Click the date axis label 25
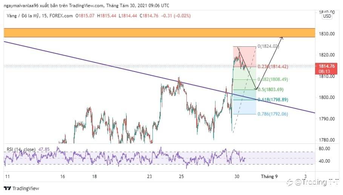Image resolution: width=343 pixels, height=195 pixels. coord(181,177)
